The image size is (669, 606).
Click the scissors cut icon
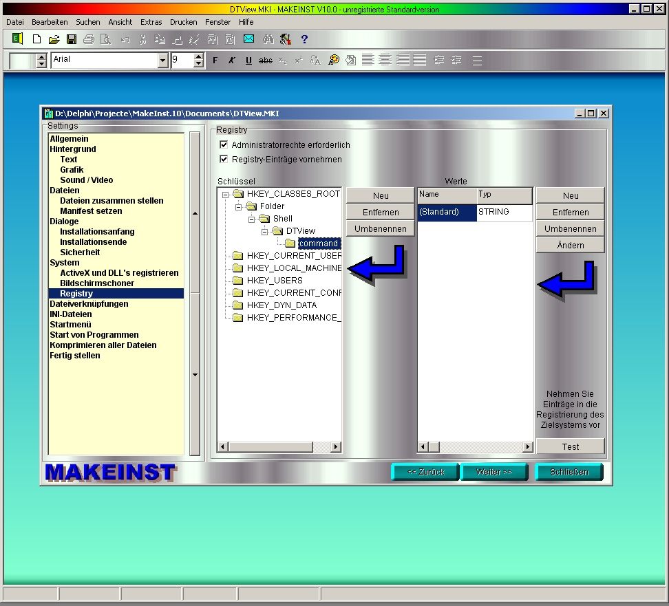pos(142,40)
